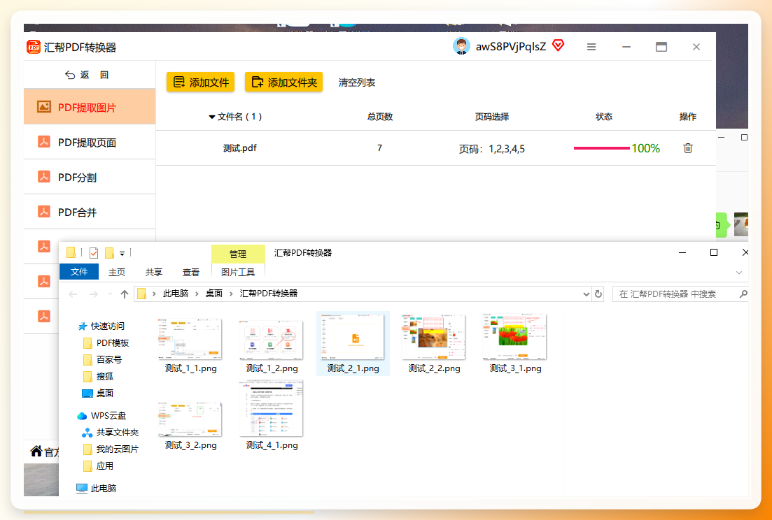Viewport: 772px width, 520px height.
Task: Refresh the Explorer folder view
Action: (598, 294)
